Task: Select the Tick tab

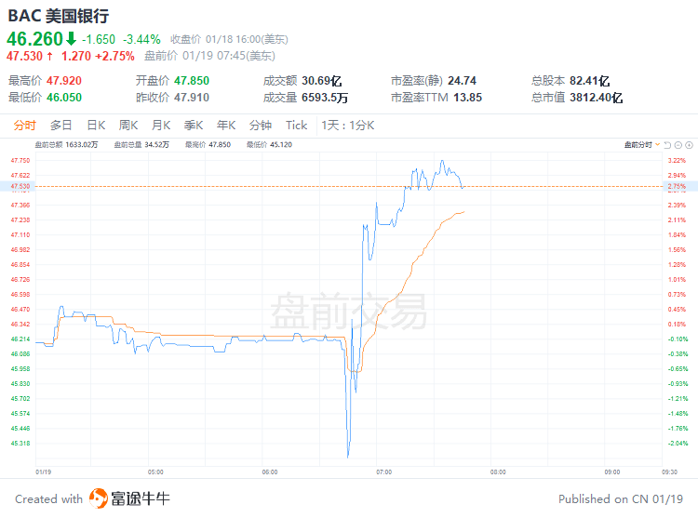Action: click(x=296, y=126)
